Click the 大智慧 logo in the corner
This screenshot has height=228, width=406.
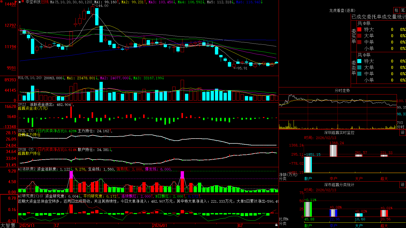point(8,225)
